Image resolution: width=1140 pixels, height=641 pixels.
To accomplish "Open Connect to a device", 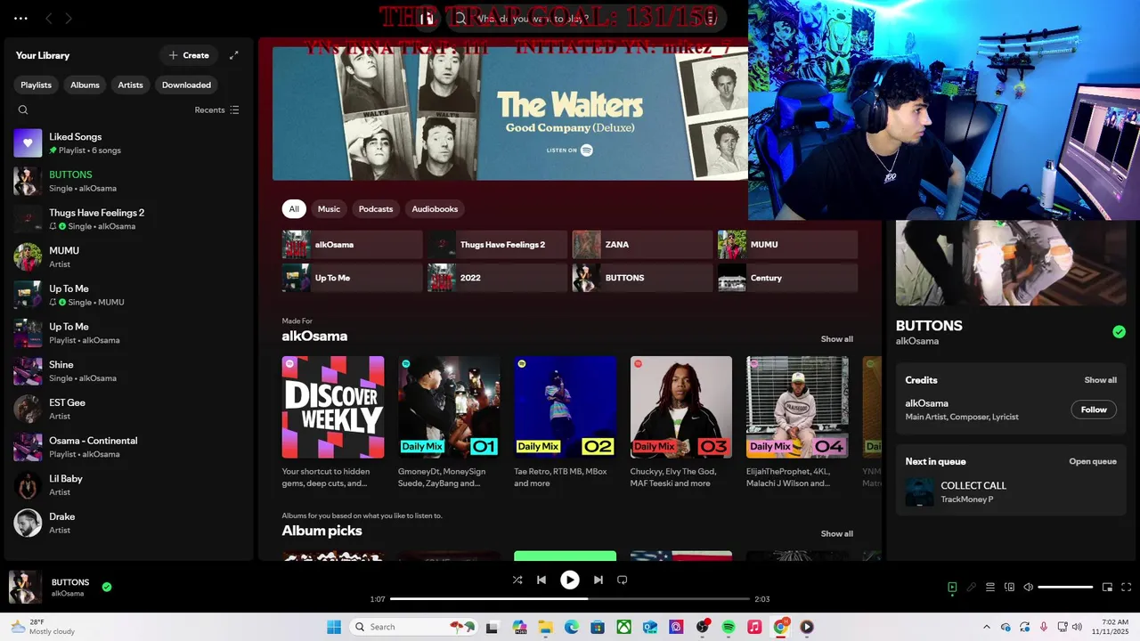I will [x=1009, y=587].
